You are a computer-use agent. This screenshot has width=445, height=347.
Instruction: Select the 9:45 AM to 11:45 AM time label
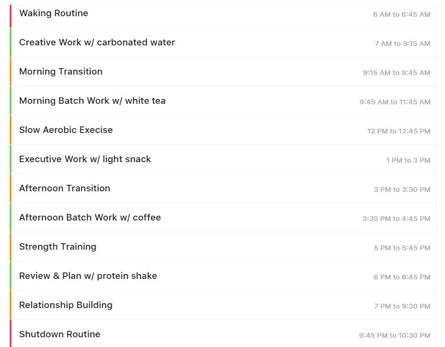[395, 102]
